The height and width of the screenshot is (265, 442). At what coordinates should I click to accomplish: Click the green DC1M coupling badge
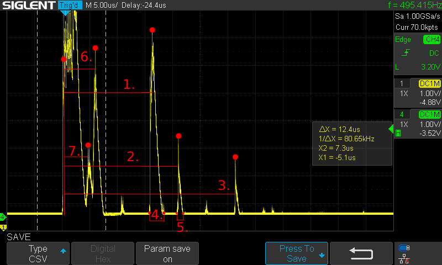(x=430, y=114)
